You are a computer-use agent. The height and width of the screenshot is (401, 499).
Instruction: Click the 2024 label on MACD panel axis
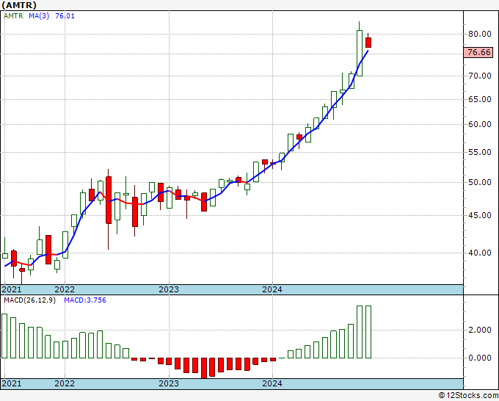272,383
